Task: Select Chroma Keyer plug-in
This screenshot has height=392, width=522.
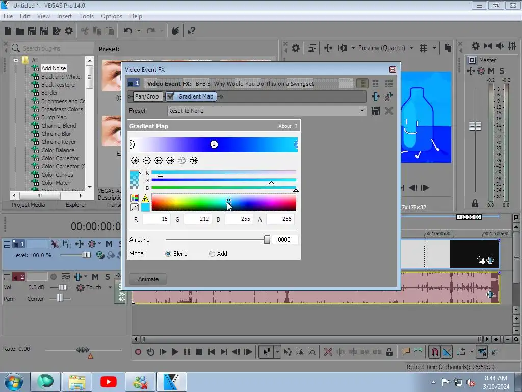Action: [59, 142]
